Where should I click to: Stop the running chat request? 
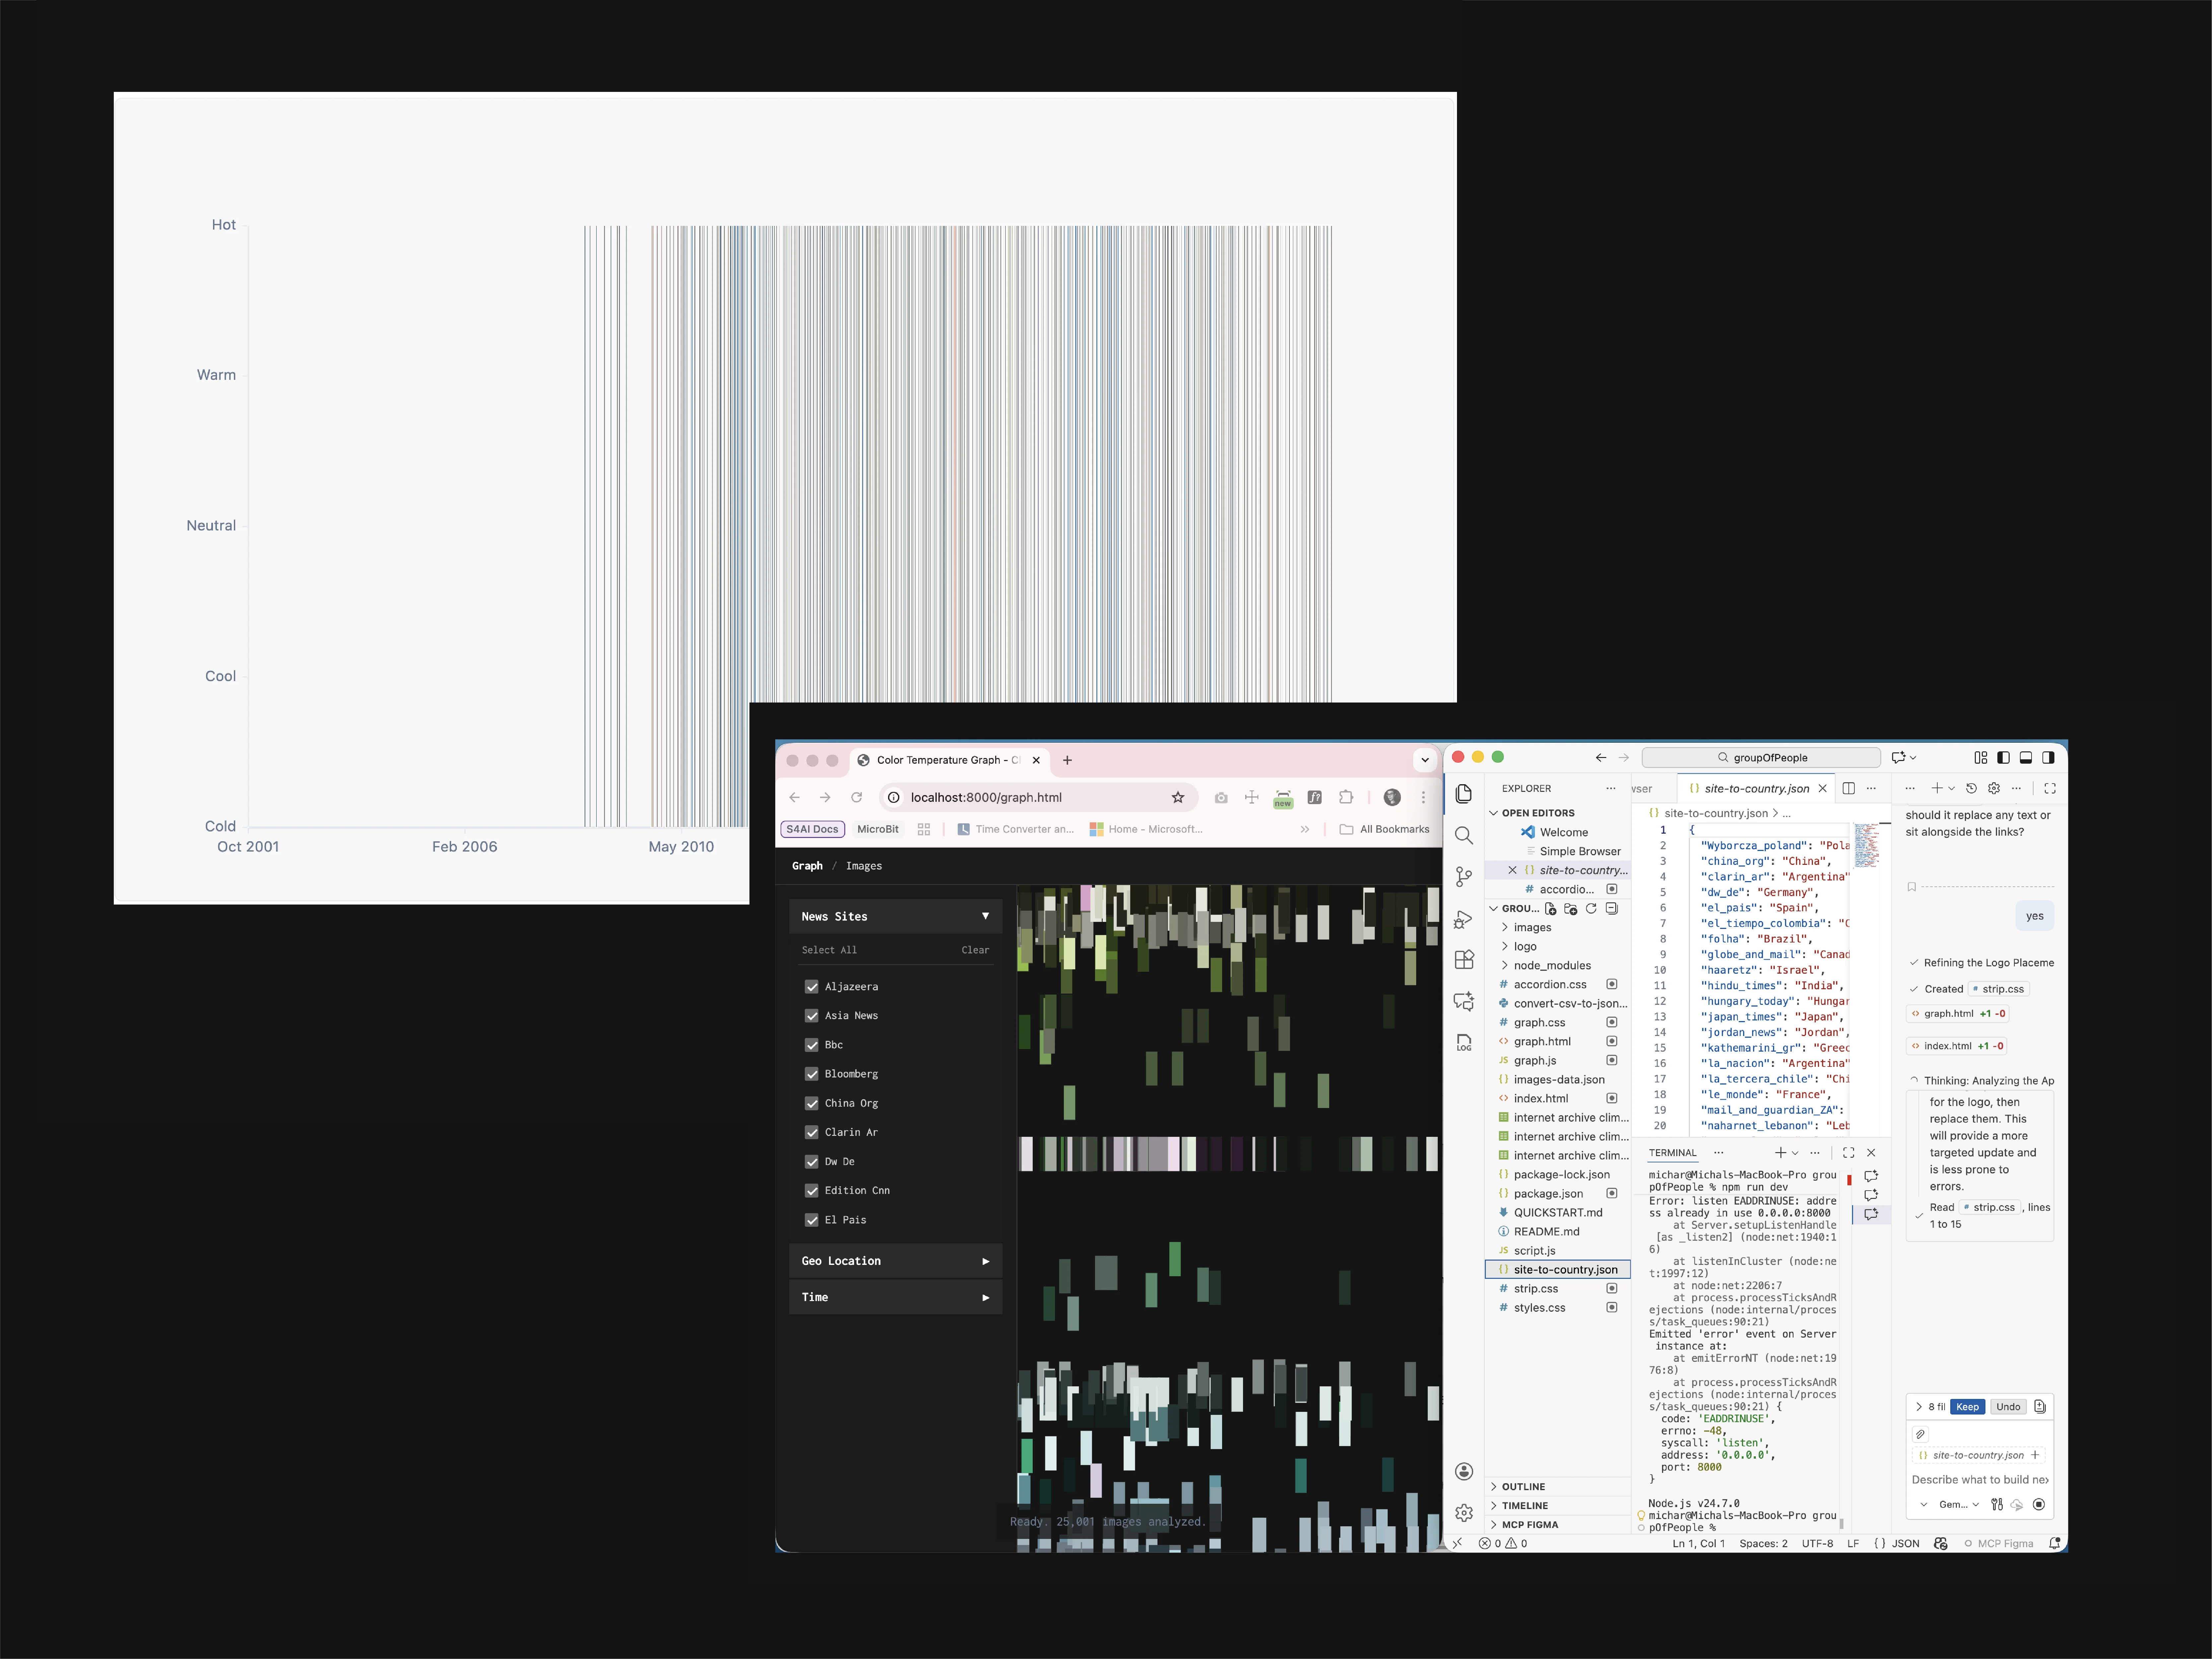pyautogui.click(x=2039, y=1504)
